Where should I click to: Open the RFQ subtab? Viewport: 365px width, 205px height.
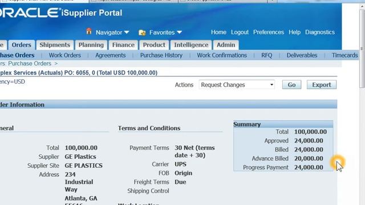pyautogui.click(x=266, y=55)
